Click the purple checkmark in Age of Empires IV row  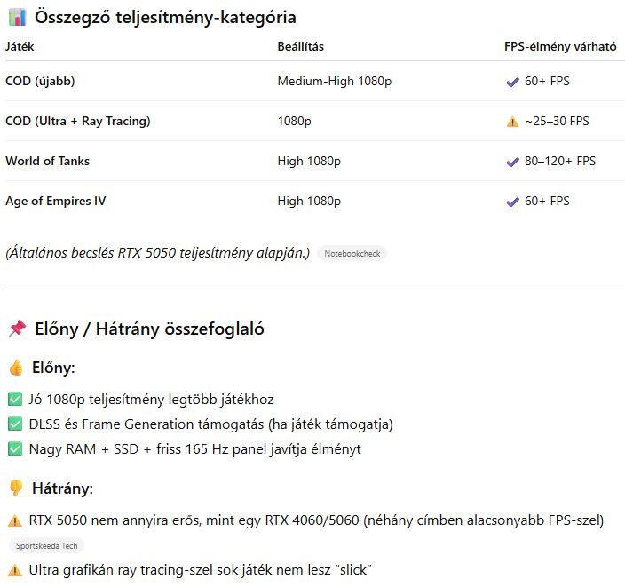pyautogui.click(x=511, y=202)
